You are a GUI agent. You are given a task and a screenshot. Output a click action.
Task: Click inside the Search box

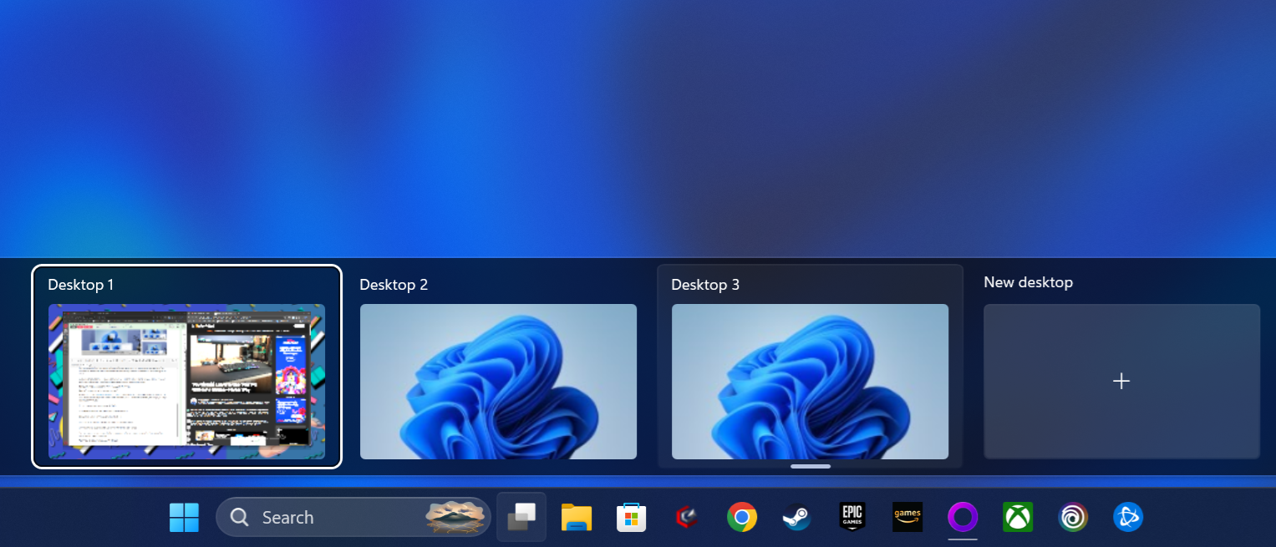334,517
